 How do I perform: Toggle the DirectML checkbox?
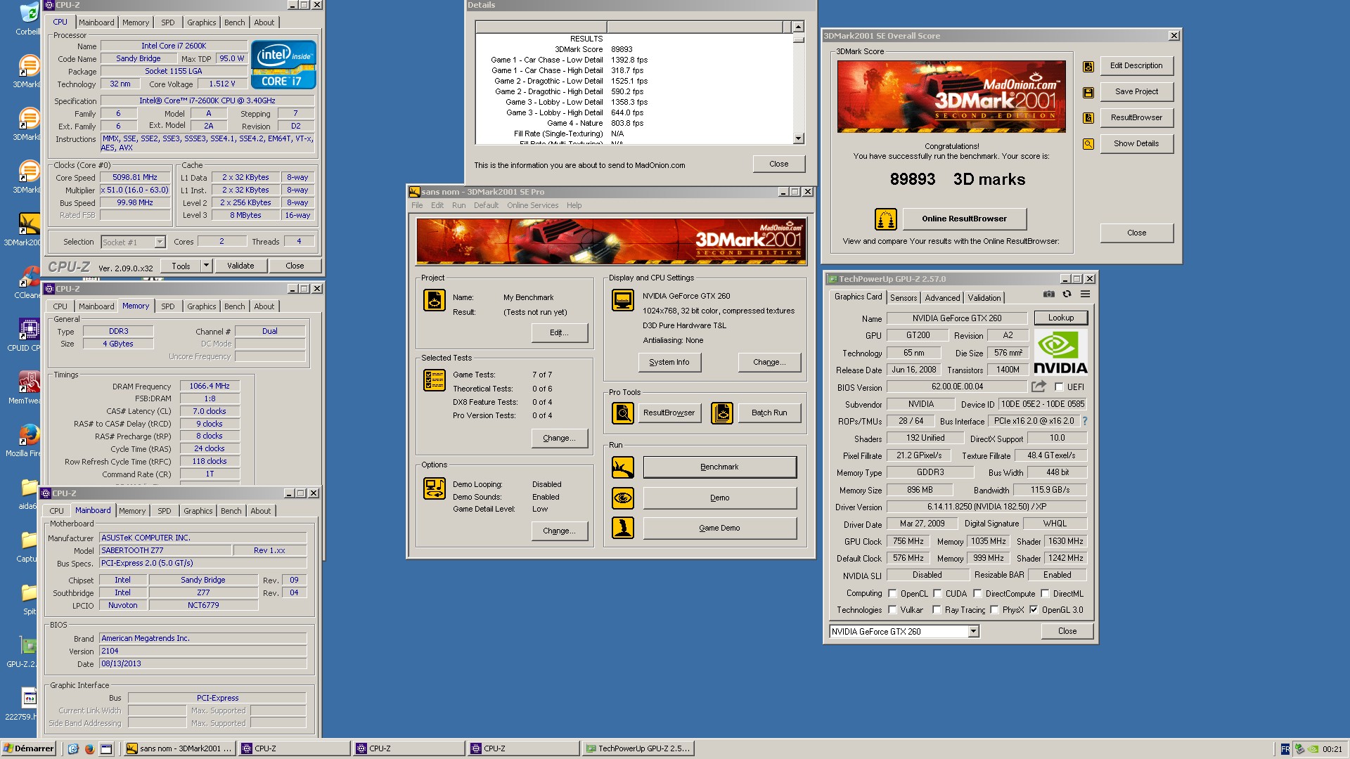tap(1045, 594)
